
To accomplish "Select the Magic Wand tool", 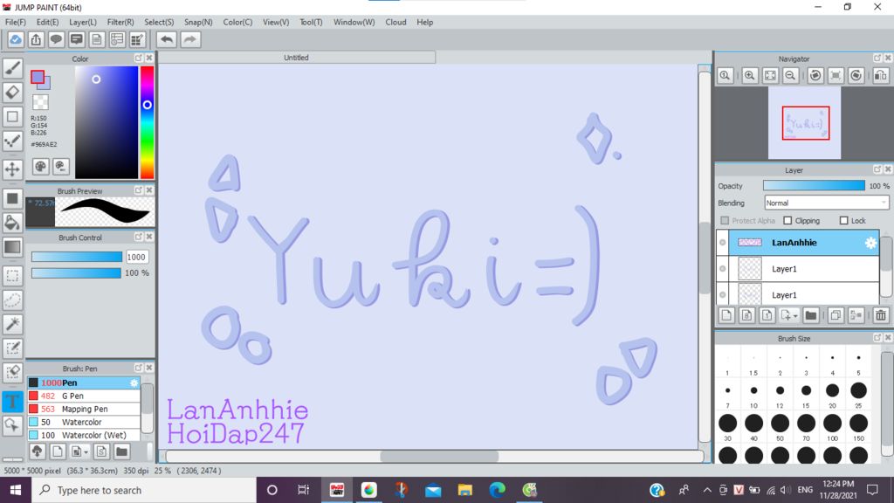I will coord(12,324).
